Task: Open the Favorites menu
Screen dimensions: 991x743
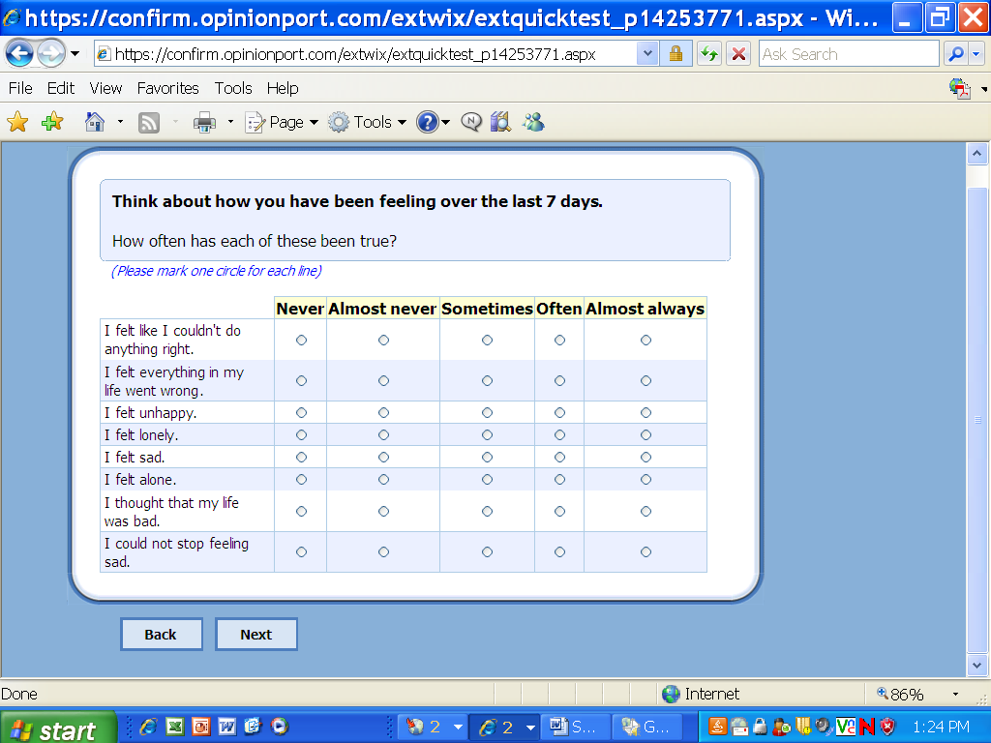Action: (x=167, y=88)
